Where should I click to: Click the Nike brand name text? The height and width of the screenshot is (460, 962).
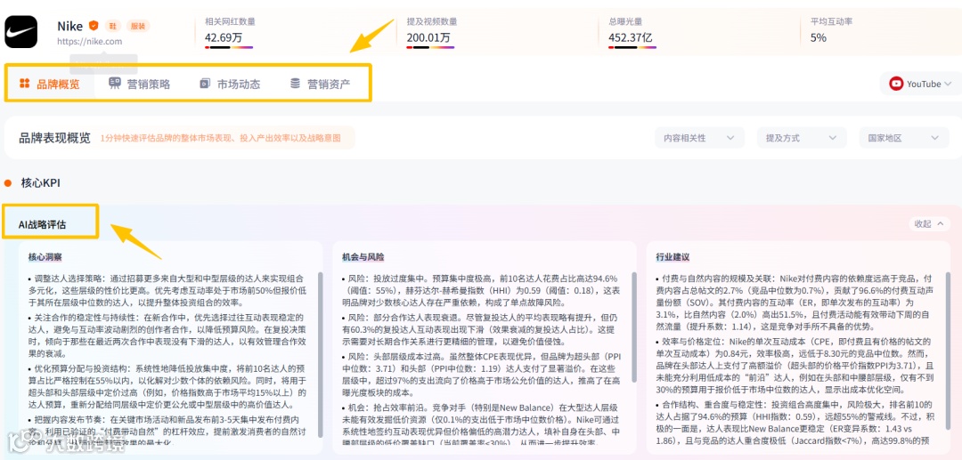coord(70,26)
